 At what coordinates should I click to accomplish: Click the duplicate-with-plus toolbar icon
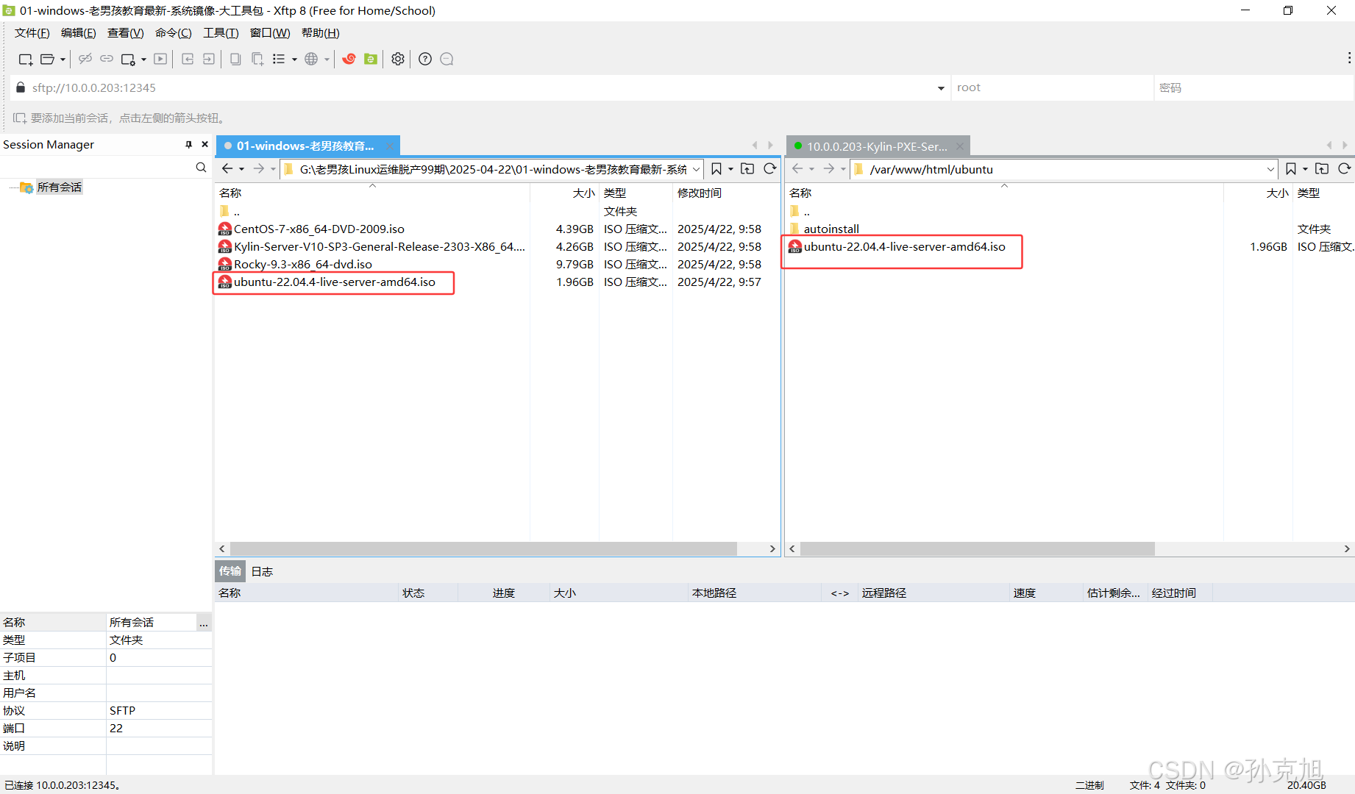point(257,59)
